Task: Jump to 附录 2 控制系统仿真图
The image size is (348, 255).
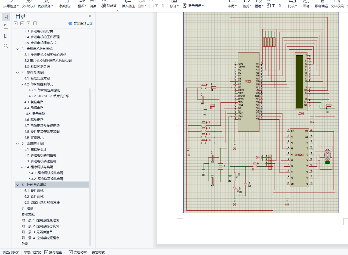Action: [41, 226]
